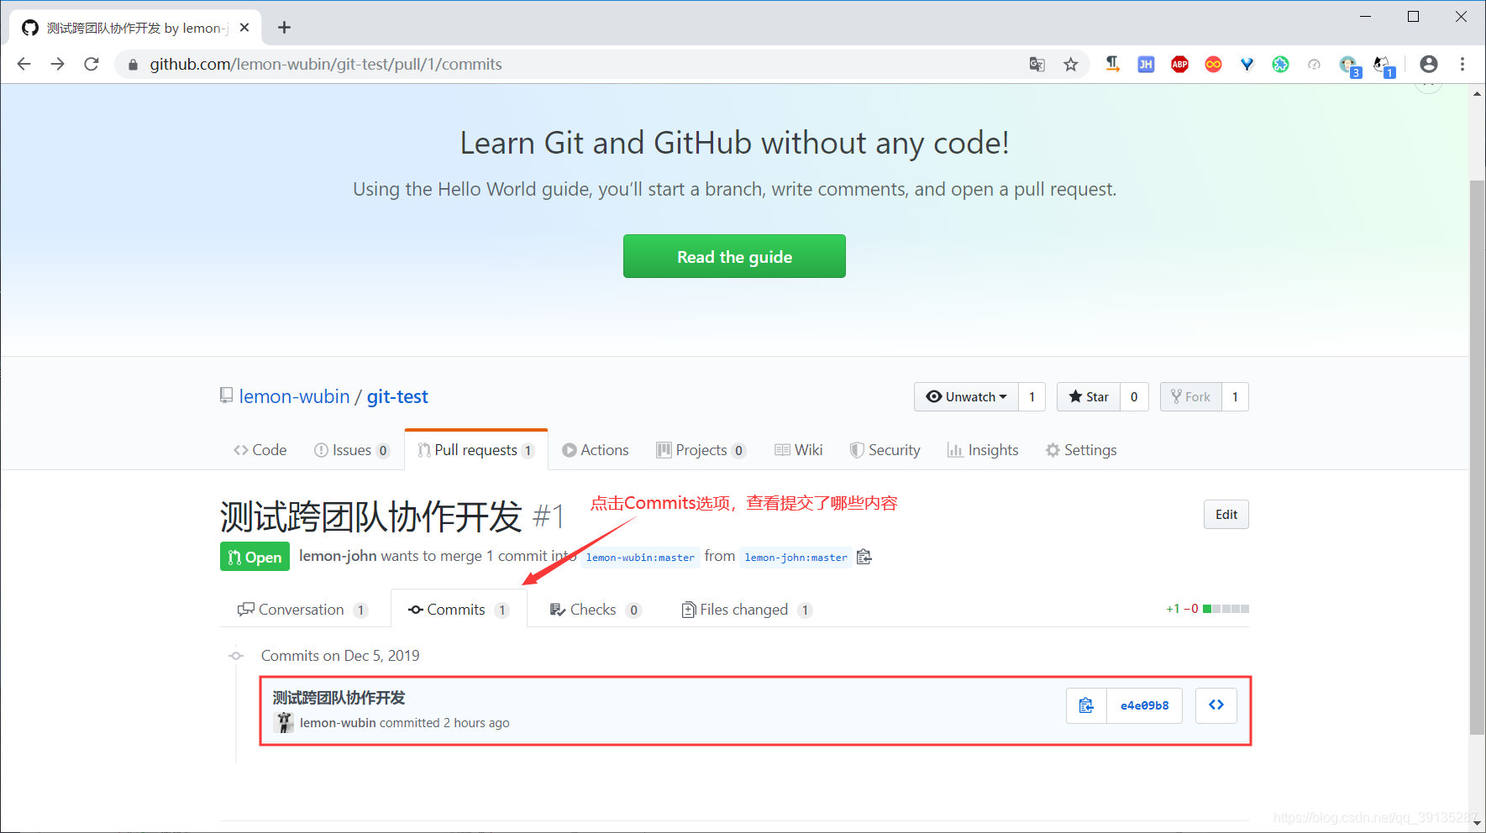The height and width of the screenshot is (833, 1486).
Task: Open the green circular extension icon
Action: [x=1280, y=64]
